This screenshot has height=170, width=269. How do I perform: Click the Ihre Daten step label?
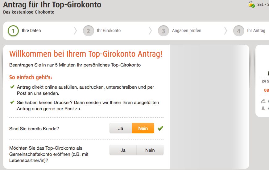[x=31, y=31]
